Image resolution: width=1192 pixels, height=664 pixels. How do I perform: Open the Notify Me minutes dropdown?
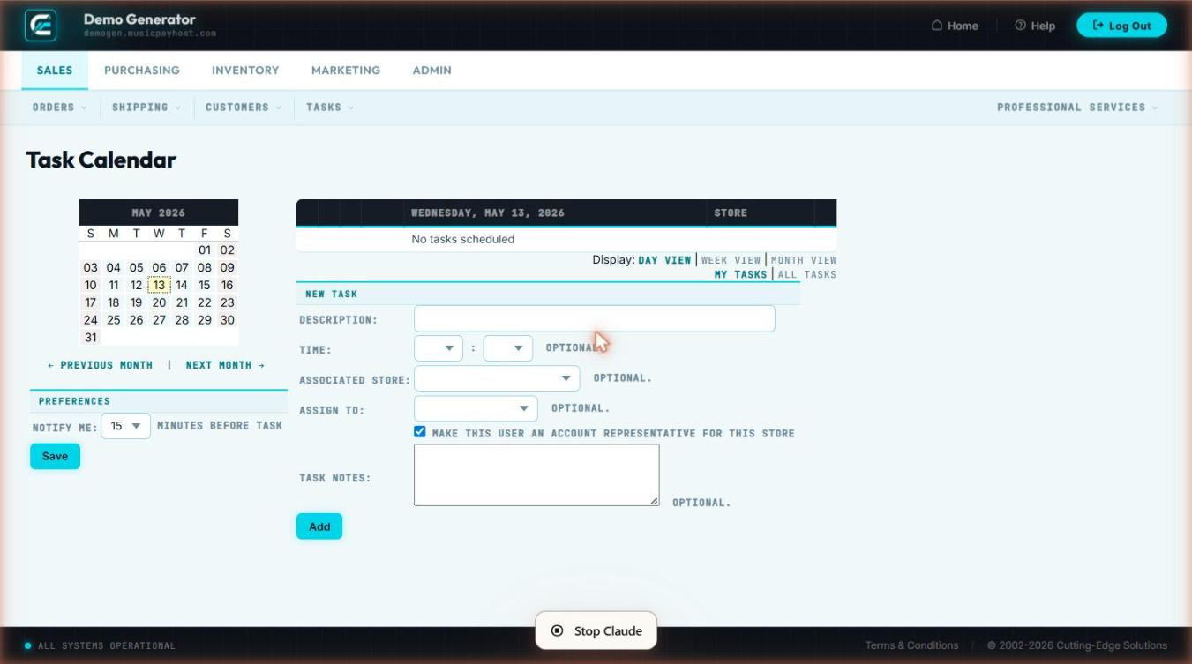click(x=126, y=426)
